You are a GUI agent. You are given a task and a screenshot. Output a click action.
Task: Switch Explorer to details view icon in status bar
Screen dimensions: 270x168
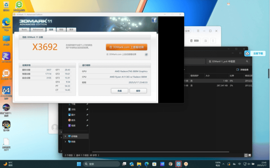[246, 155]
